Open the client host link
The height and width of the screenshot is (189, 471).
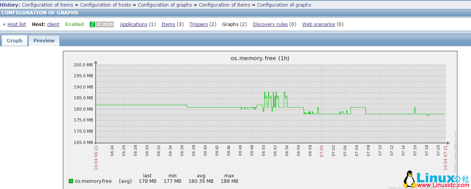[x=53, y=24]
